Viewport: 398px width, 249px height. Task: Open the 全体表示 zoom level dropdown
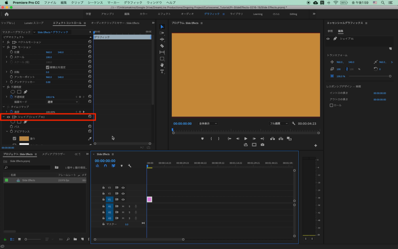208,123
